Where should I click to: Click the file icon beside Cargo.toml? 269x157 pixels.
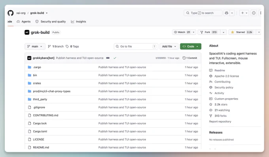[x=30, y=131]
